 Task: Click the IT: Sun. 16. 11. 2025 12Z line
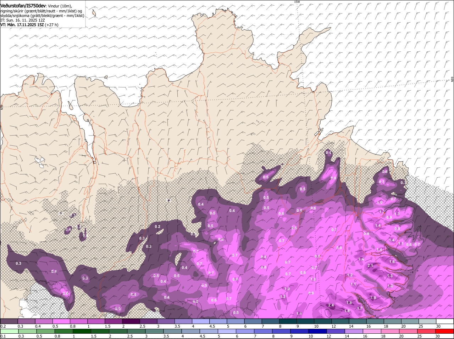23,20
